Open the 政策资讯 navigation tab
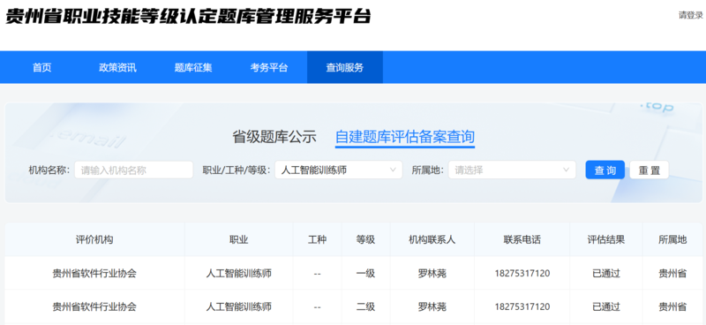This screenshot has height=325, width=706. click(x=117, y=68)
